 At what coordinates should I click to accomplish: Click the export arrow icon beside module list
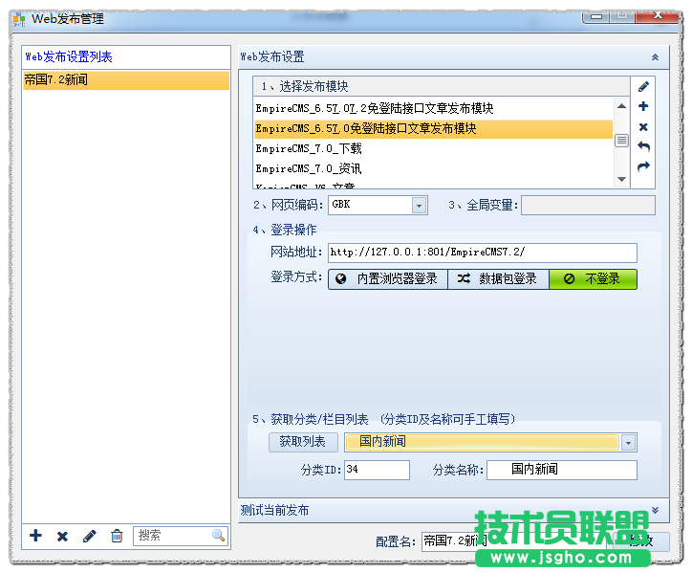[643, 167]
